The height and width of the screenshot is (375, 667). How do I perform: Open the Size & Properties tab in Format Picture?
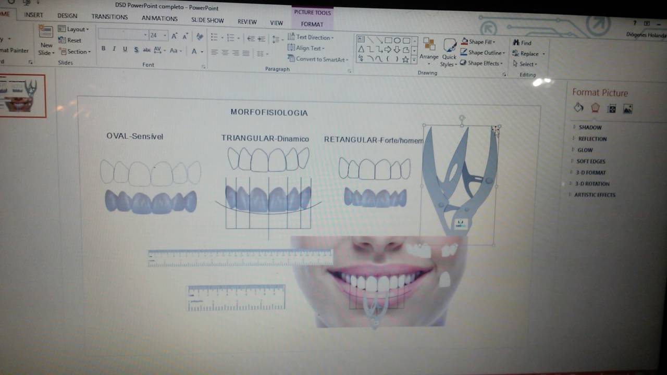(x=612, y=108)
